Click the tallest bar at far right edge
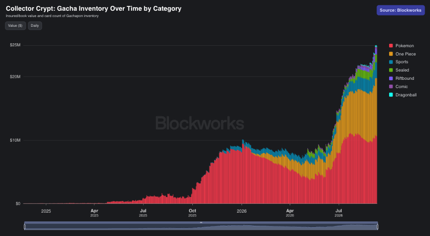This screenshot has width=430, height=236. 376,125
